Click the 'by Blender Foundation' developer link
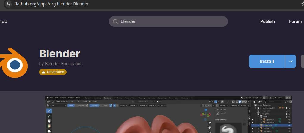Viewport: 304px width, 133px height. [x=61, y=64]
